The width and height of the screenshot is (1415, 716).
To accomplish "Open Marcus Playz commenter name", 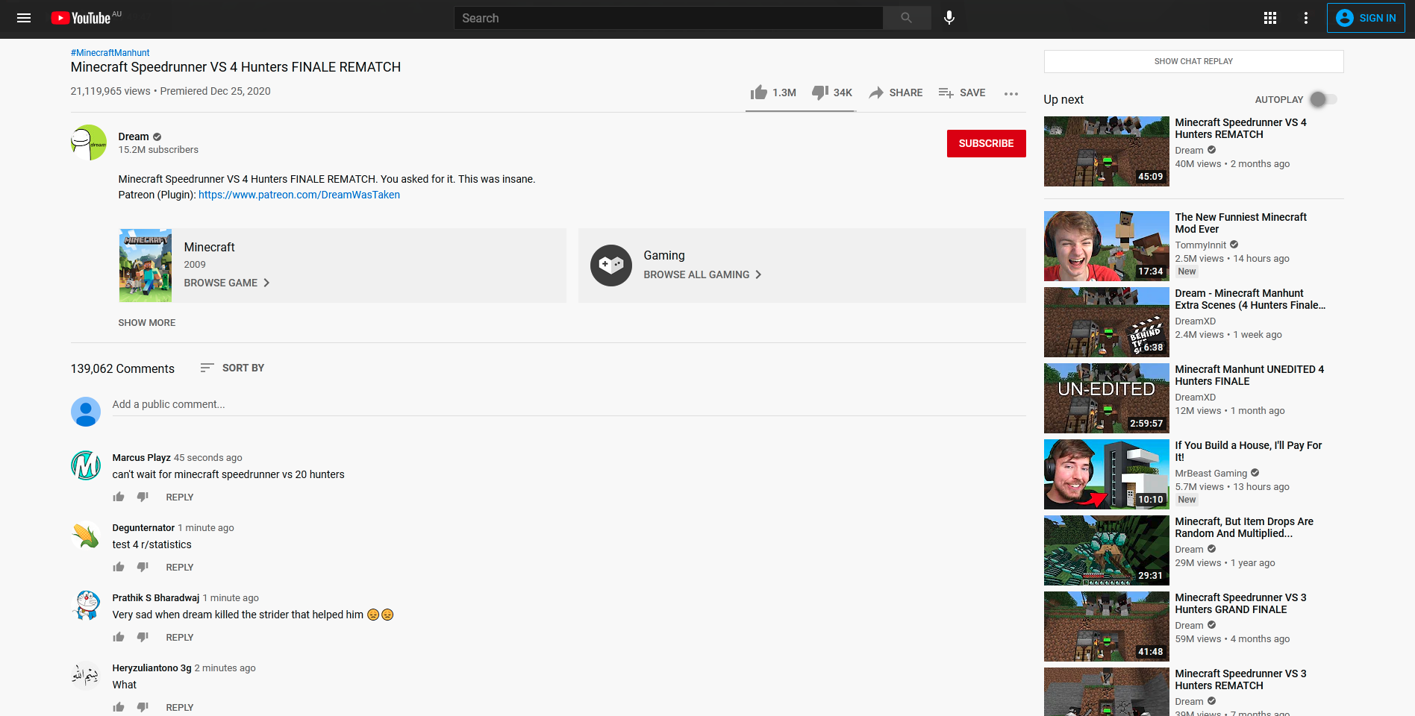I will tap(142, 458).
